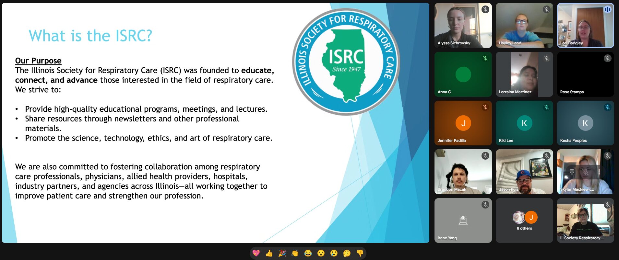The height and width of the screenshot is (260, 619).
Task: Send the thumbs up reaction
Action: tap(269, 253)
